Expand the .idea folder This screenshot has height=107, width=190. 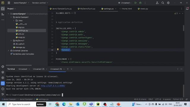click(x=14, y=21)
